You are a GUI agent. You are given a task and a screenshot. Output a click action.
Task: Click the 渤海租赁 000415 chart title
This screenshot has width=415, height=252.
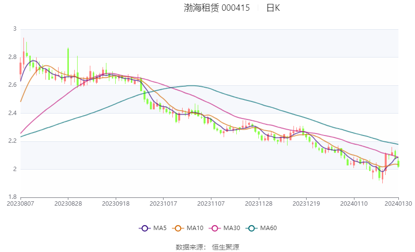point(217,8)
